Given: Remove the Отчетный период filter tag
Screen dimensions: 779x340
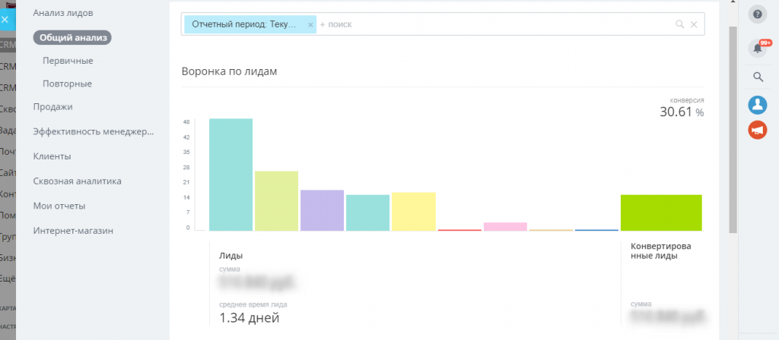Looking at the screenshot, I should [310, 24].
